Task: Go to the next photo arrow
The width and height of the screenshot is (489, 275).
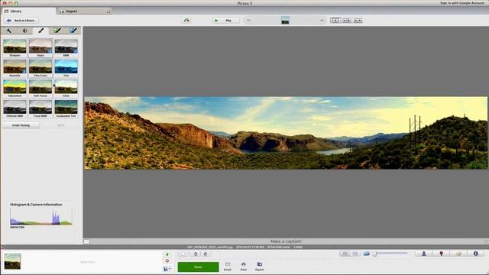Action: point(322,21)
